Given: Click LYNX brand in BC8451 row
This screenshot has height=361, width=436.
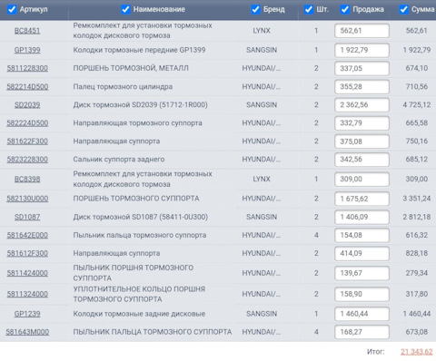Looking at the screenshot, I should click(262, 31).
